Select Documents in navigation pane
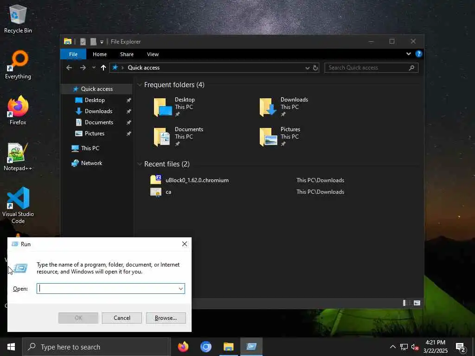Screen dimensions: 475x356 click(99, 122)
